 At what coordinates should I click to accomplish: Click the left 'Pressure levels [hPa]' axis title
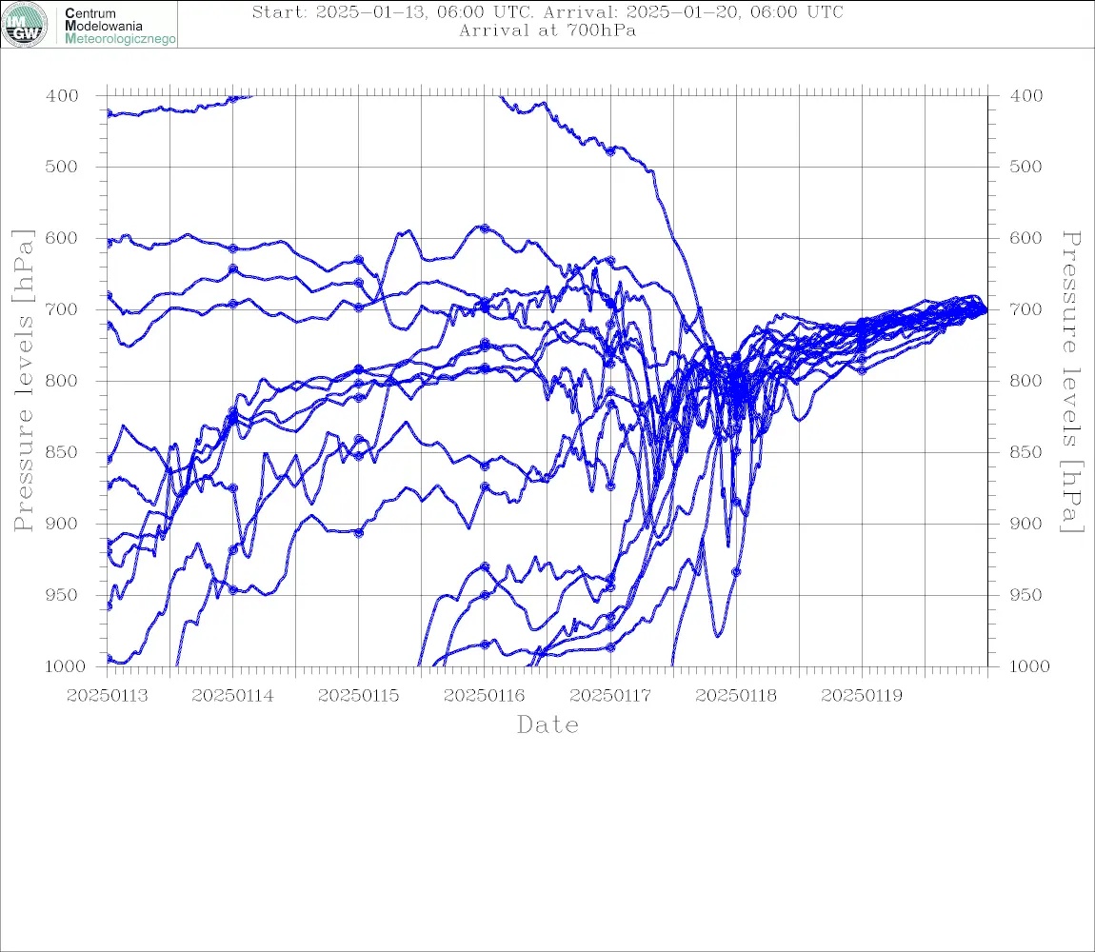pos(23,381)
